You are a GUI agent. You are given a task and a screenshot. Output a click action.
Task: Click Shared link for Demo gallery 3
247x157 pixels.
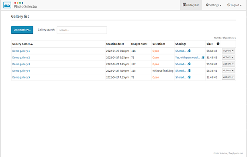point(180,64)
